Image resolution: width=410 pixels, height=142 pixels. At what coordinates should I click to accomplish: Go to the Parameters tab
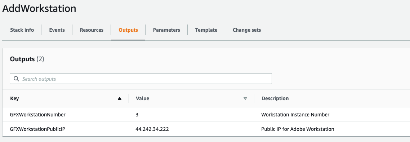(166, 30)
